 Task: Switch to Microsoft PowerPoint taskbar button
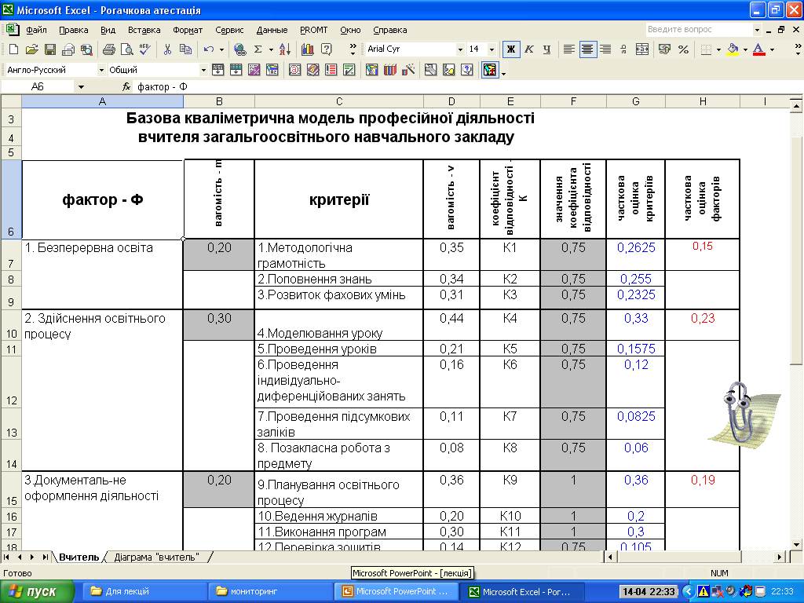coord(396,591)
